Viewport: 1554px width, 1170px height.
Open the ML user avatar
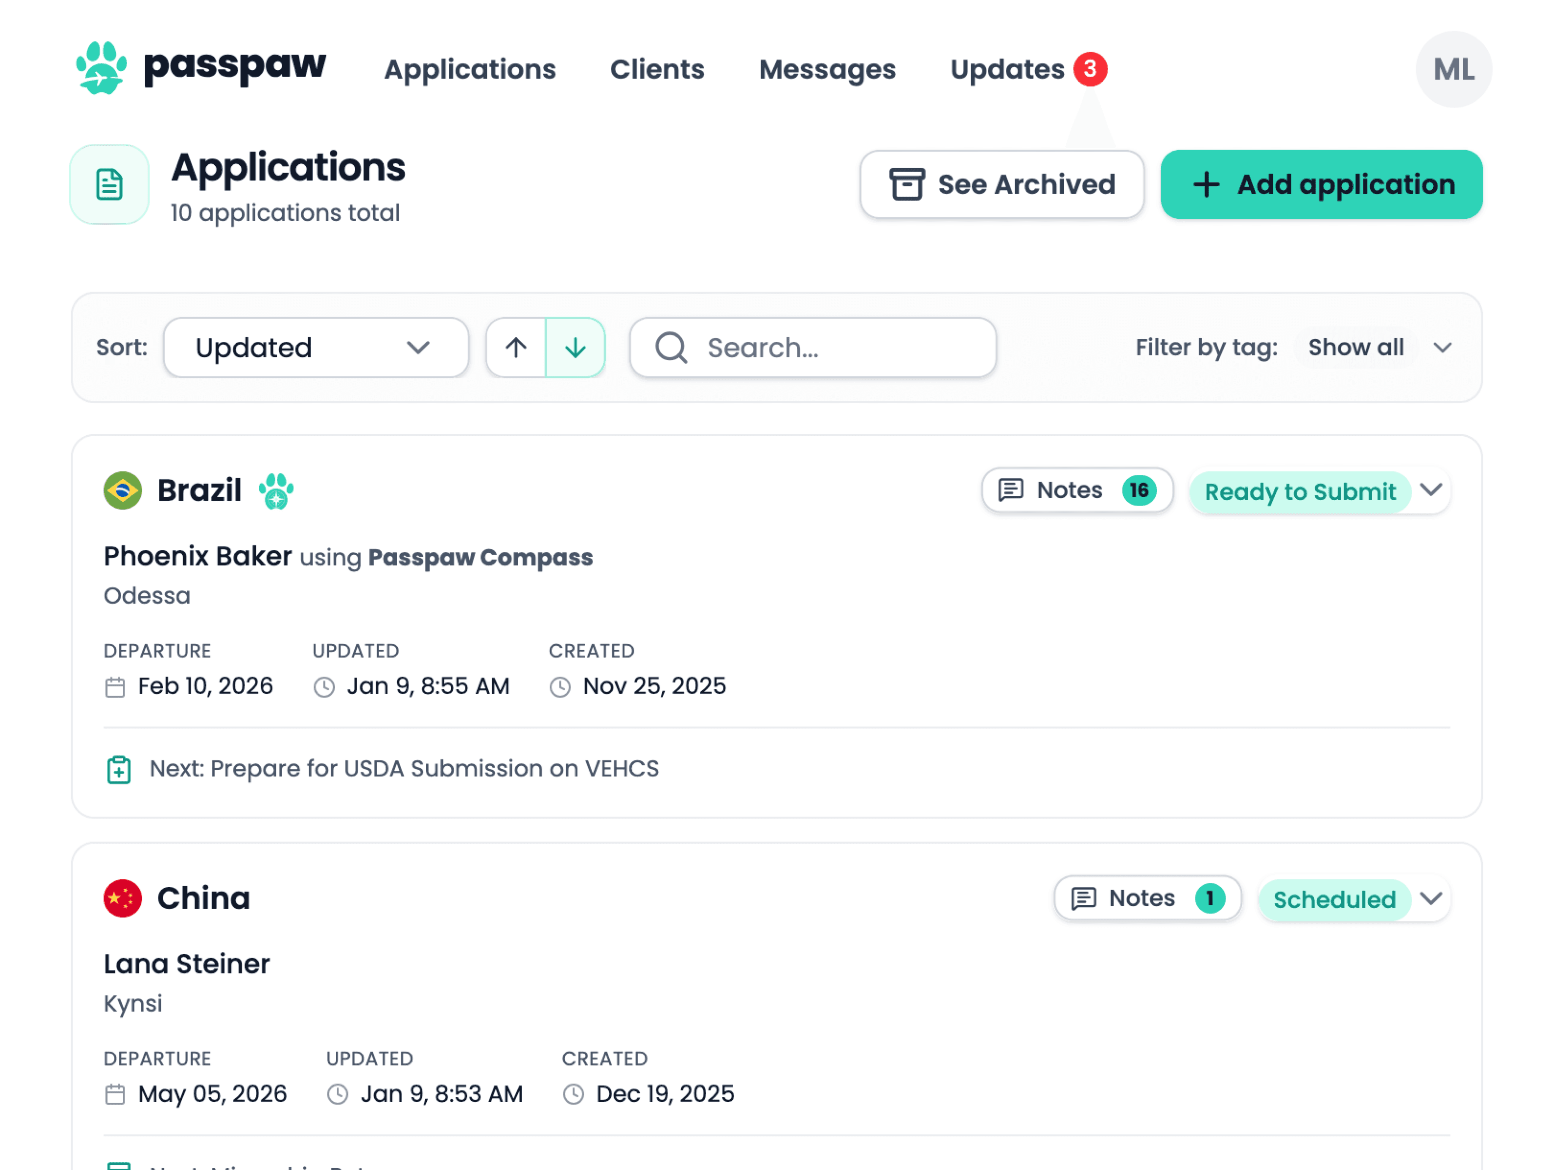pyautogui.click(x=1453, y=70)
